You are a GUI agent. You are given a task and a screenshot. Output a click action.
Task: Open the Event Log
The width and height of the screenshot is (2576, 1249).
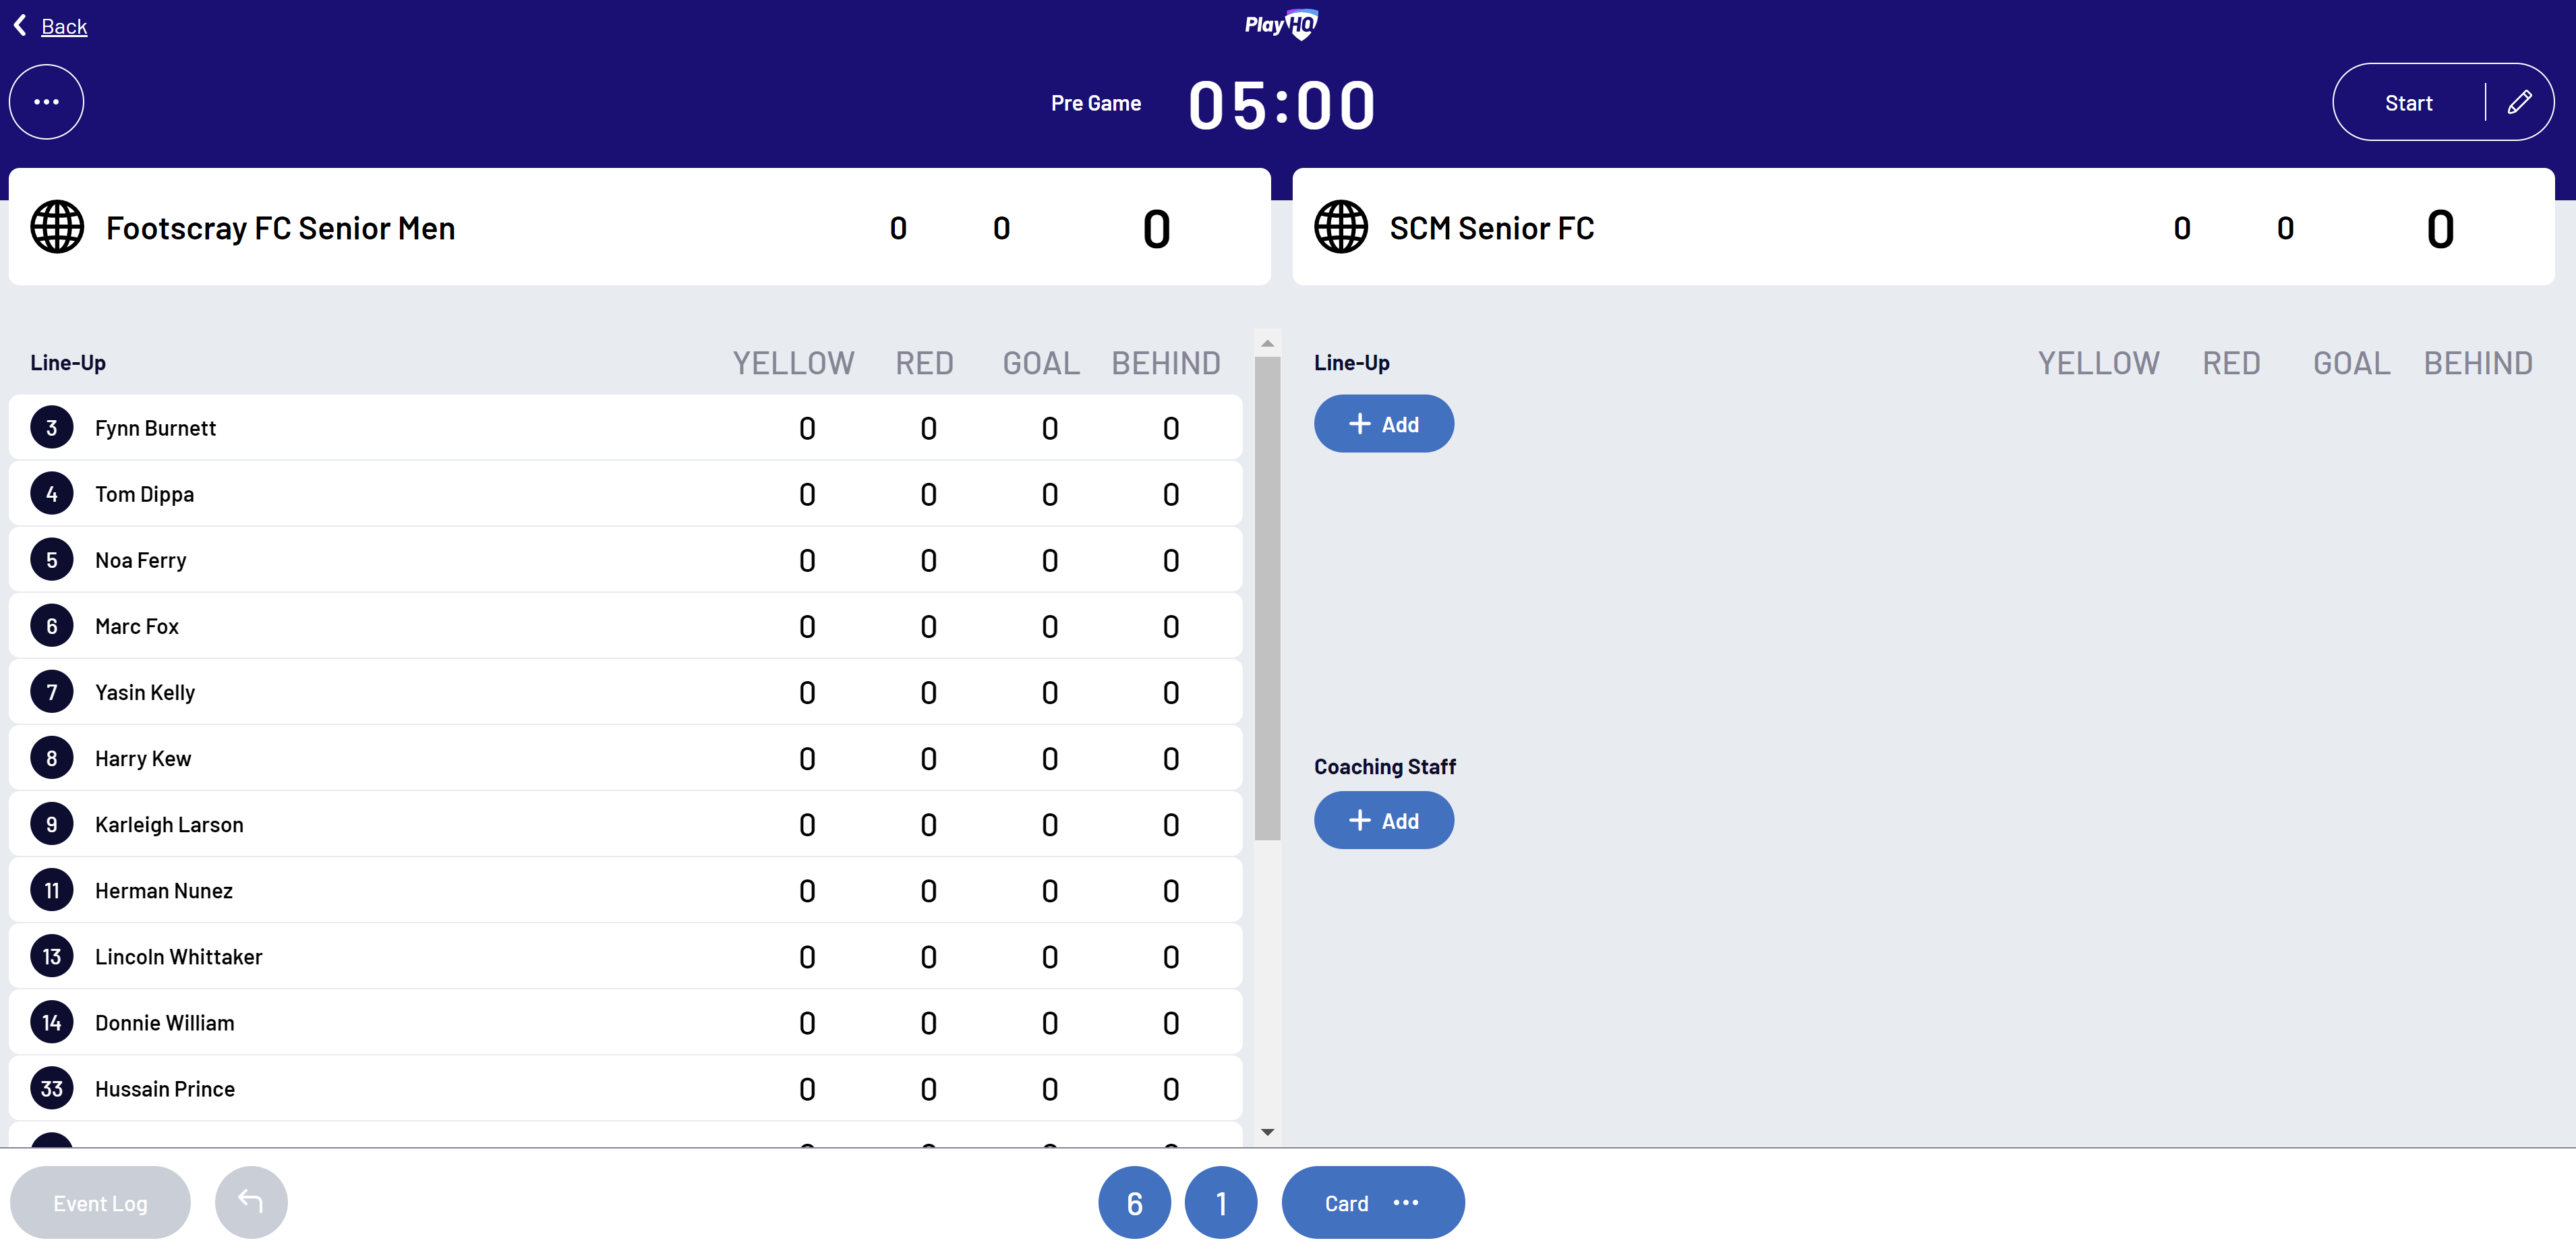(100, 1202)
